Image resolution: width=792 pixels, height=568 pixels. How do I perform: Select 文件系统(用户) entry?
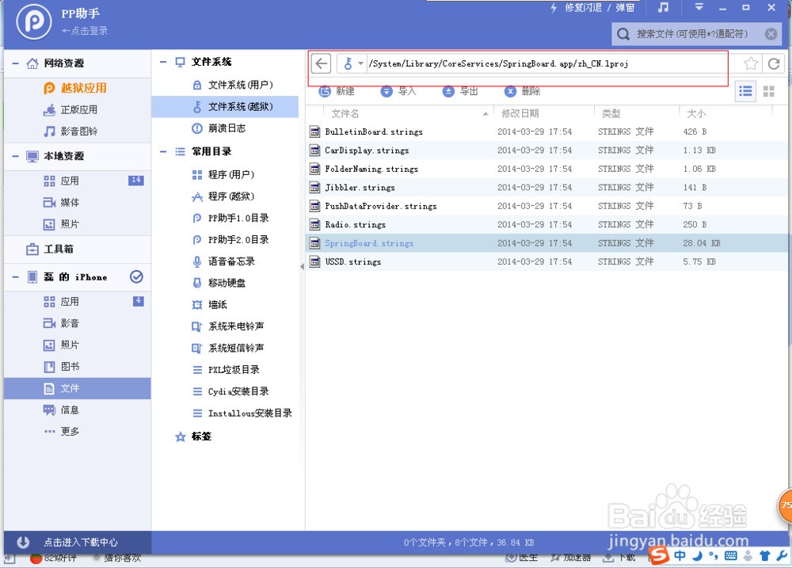(232, 85)
